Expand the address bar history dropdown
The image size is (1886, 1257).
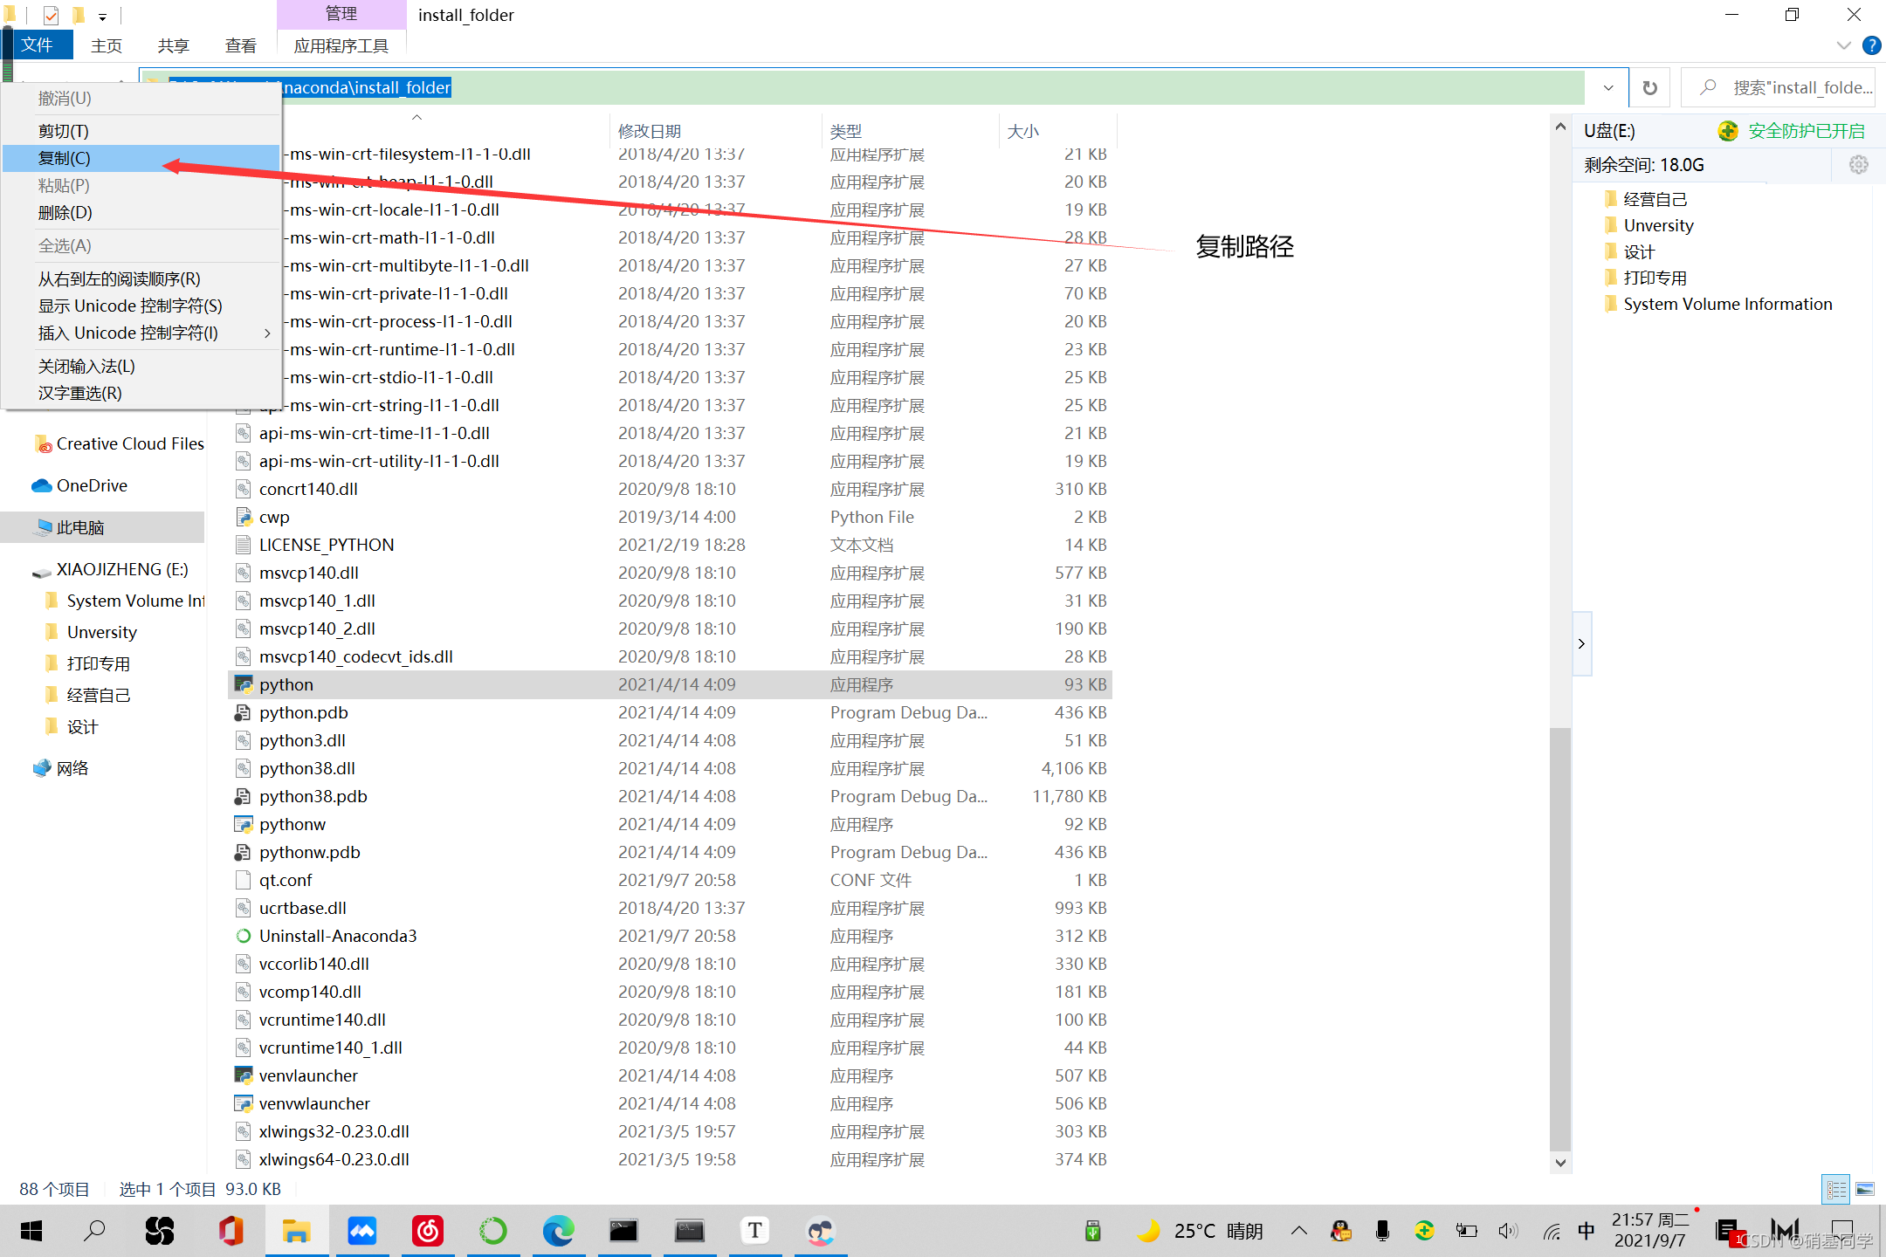coord(1607,87)
